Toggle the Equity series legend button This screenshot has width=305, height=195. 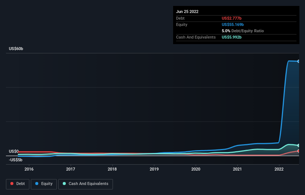[44, 184]
